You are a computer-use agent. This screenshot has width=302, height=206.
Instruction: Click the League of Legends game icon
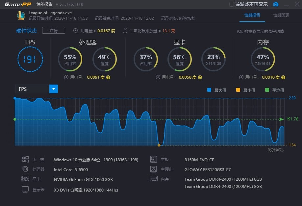(20, 15)
